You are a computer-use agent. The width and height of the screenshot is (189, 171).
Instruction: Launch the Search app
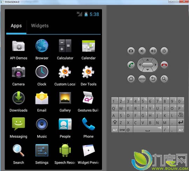pyautogui.click(x=19, y=155)
